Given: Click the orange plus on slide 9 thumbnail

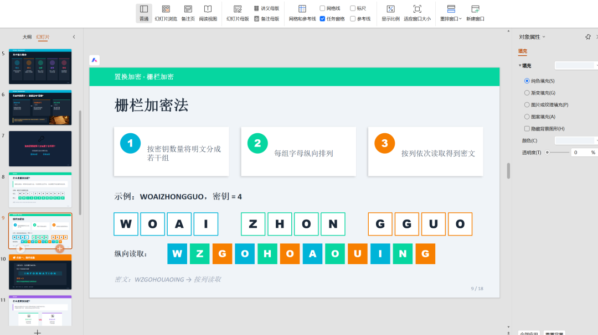Looking at the screenshot, I should 60,249.
